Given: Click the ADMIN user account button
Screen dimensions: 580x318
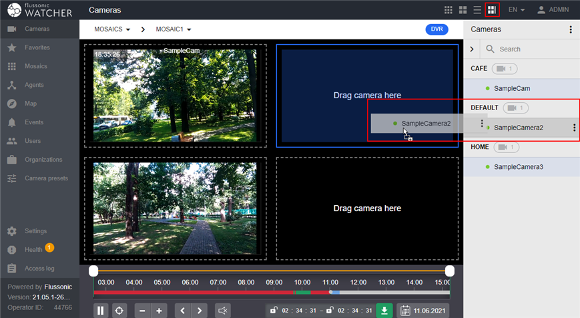Looking at the screenshot, I should click(x=553, y=10).
